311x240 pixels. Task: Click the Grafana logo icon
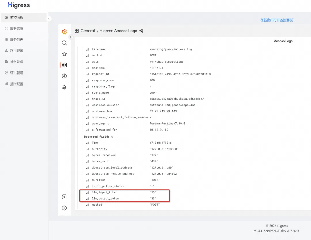(64, 32)
